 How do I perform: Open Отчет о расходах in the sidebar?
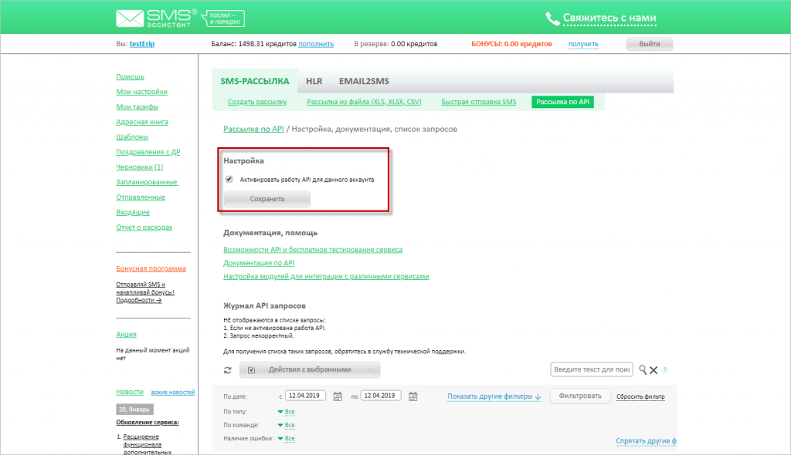(x=144, y=228)
